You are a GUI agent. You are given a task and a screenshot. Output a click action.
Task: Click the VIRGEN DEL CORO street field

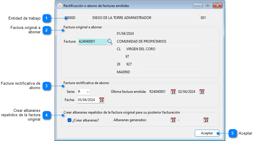point(163,49)
